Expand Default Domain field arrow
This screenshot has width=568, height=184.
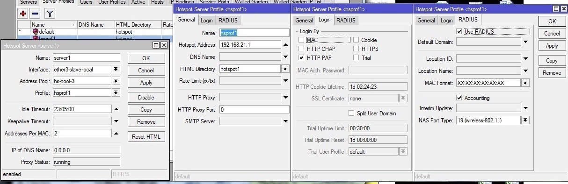[x=525, y=42]
